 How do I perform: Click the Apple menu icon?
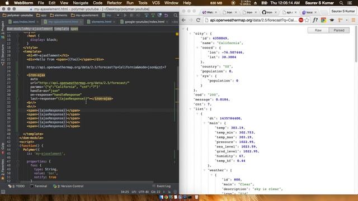(7, 3)
